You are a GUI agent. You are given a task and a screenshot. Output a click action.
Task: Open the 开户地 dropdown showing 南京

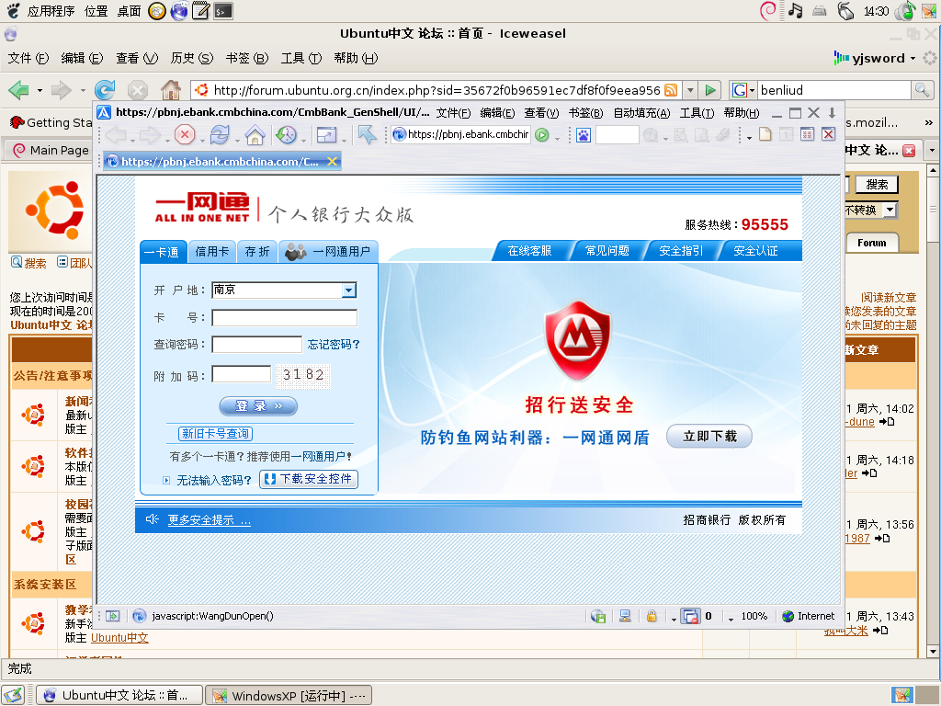[348, 290]
